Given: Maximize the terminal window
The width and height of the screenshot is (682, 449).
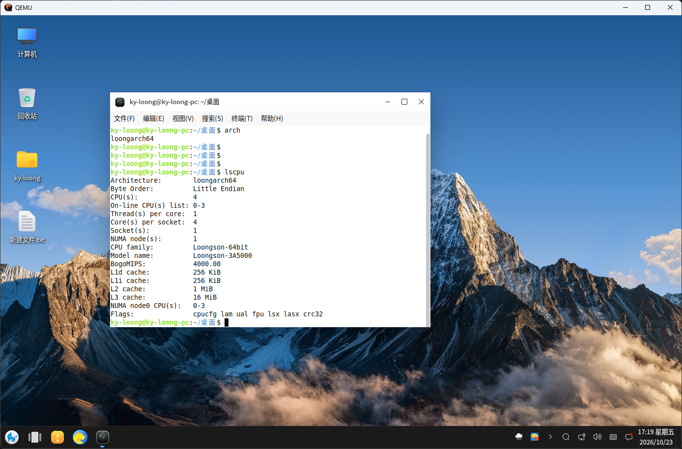Looking at the screenshot, I should point(404,102).
